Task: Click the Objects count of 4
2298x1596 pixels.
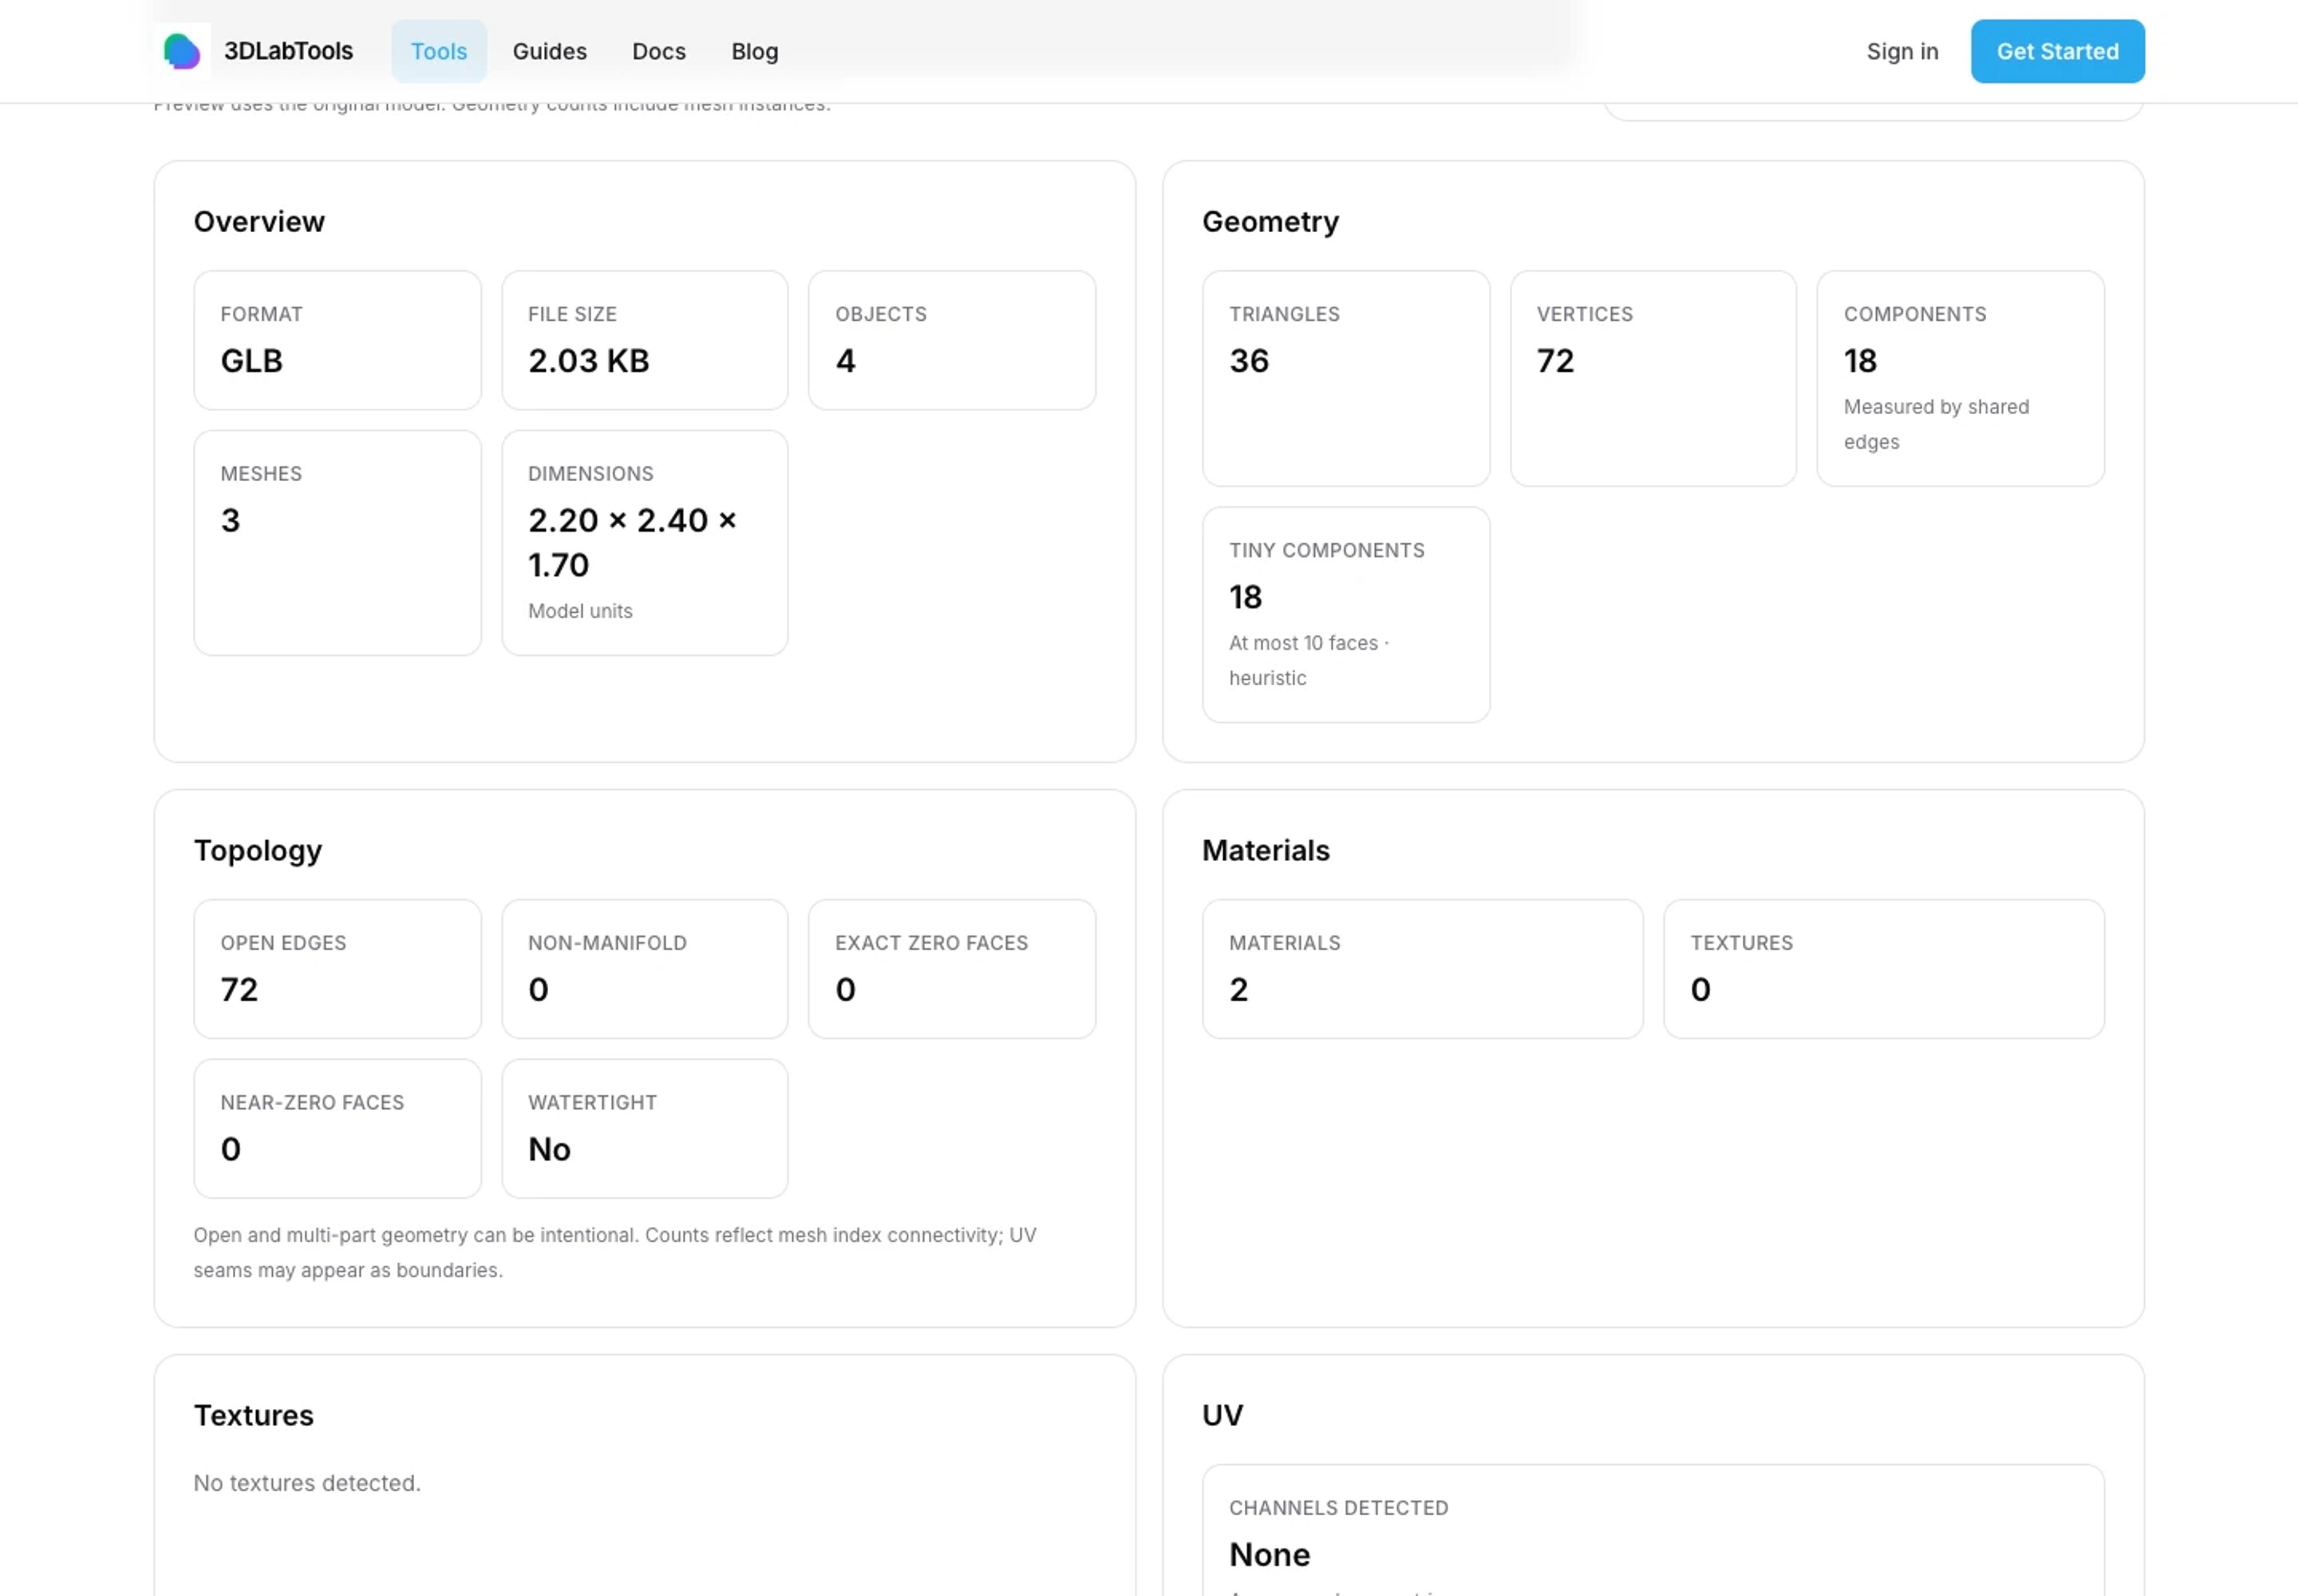Action: click(x=846, y=361)
